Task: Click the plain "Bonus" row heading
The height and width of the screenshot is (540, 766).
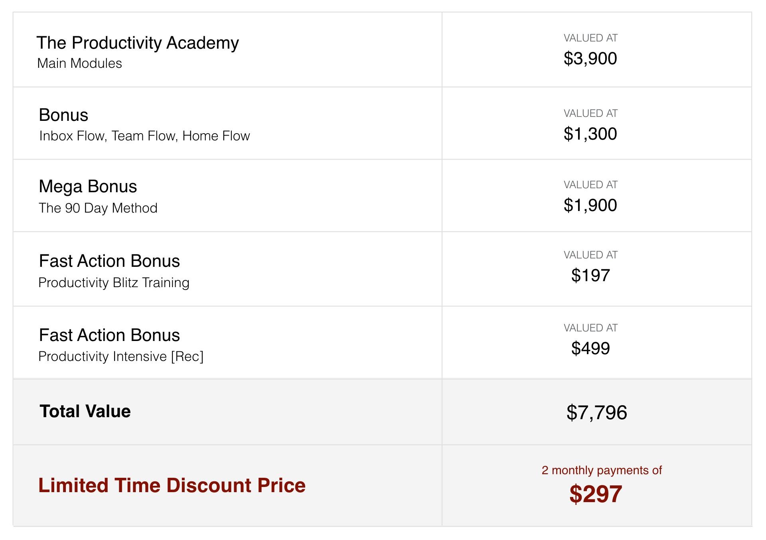Action: 63,115
